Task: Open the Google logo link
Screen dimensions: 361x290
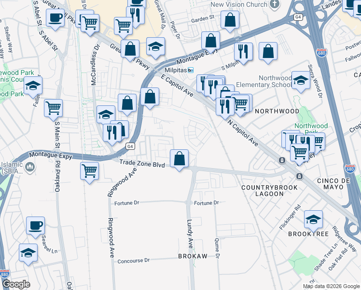Action: 16,285
